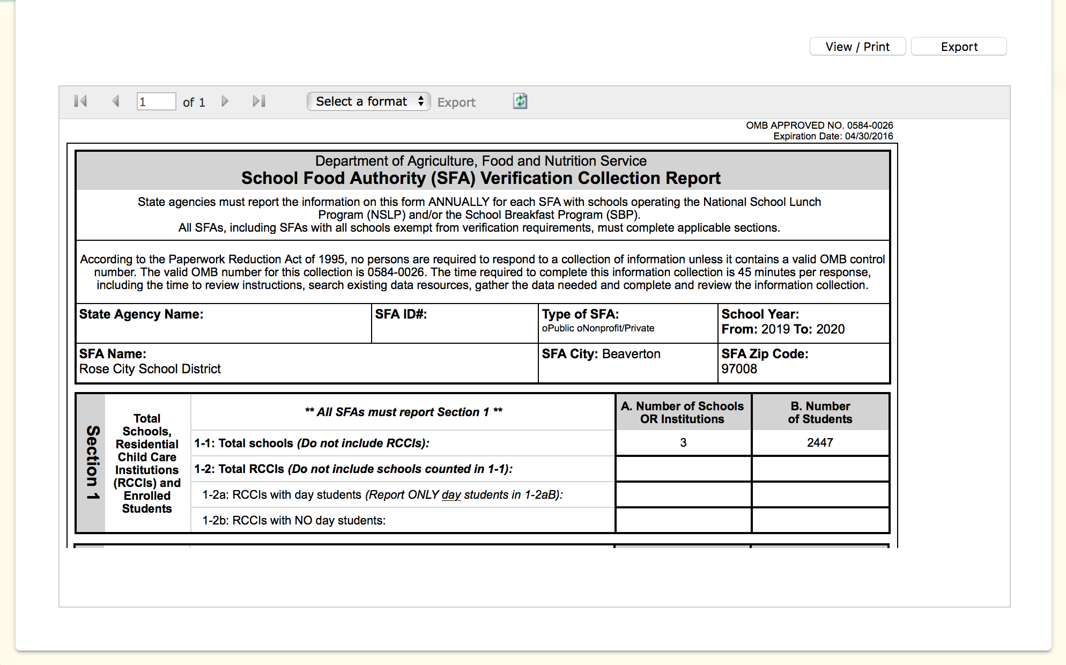Click the School Food Authority report title

[x=480, y=178]
